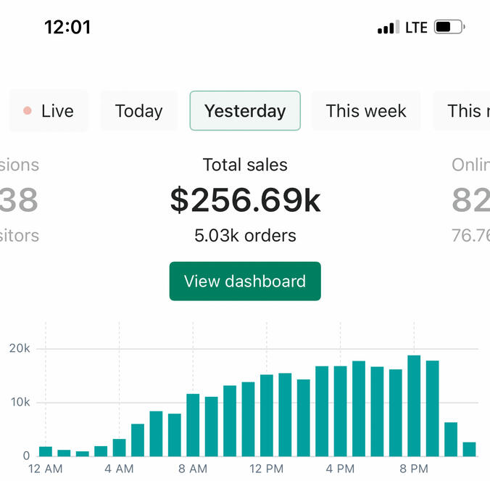Tap the red Live indicator dot
The width and height of the screenshot is (490, 481).
tap(28, 111)
